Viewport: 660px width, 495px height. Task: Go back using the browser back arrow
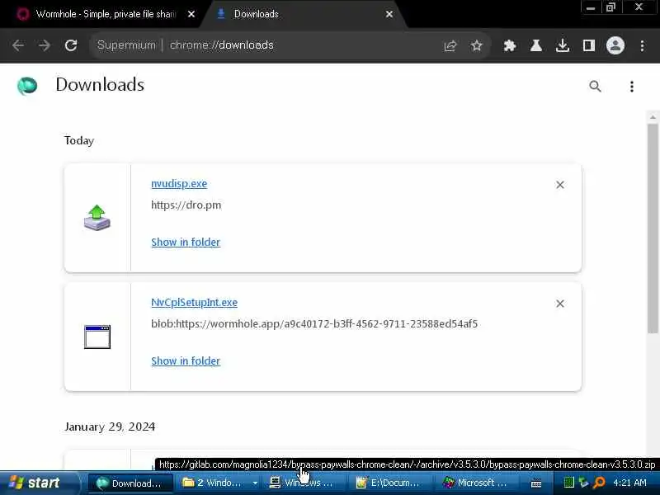pyautogui.click(x=18, y=45)
